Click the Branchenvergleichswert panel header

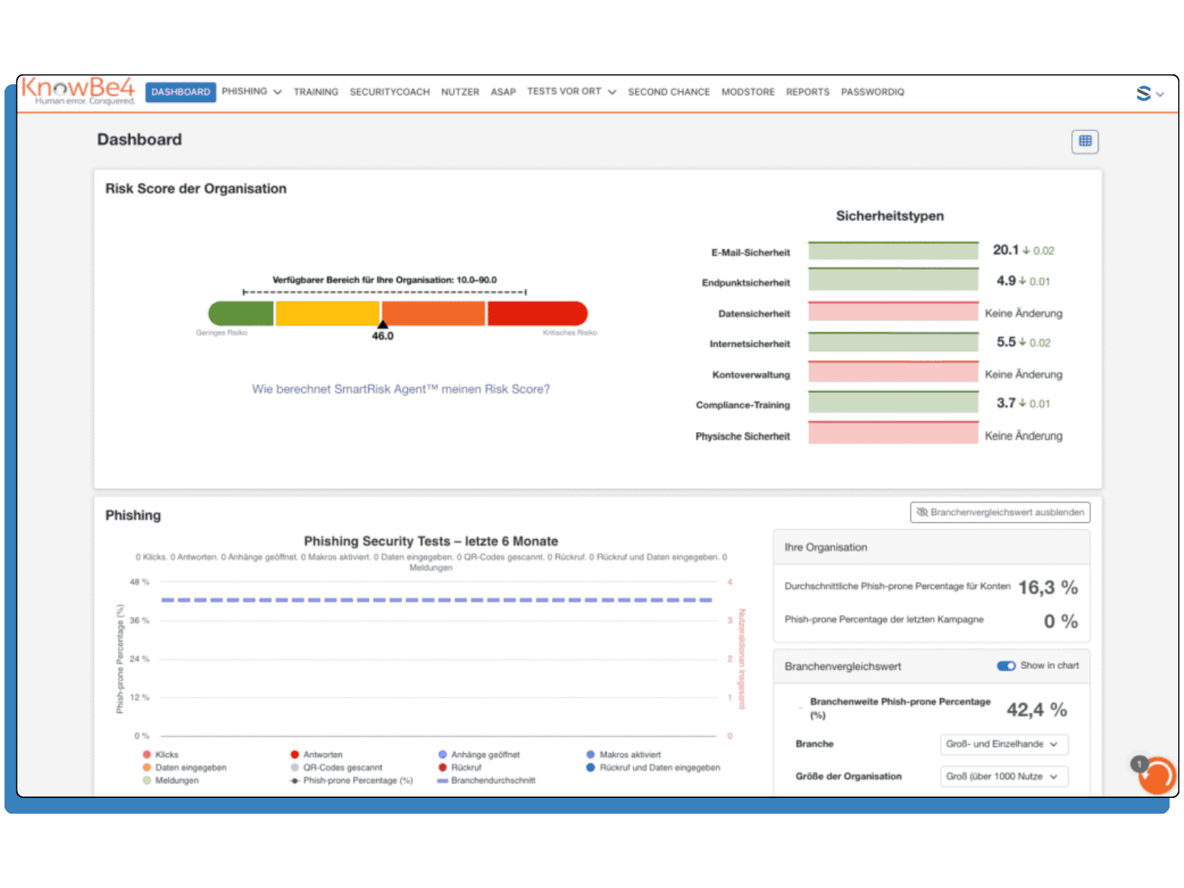931,666
